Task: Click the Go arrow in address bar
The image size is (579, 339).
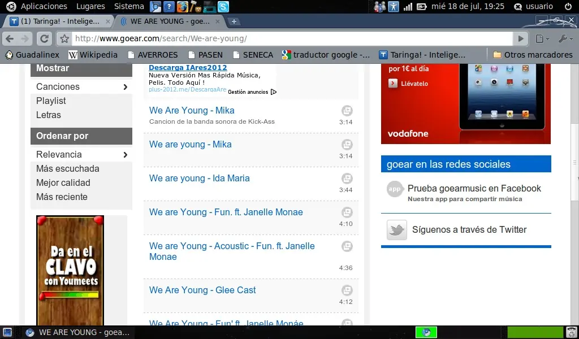Action: click(x=521, y=38)
